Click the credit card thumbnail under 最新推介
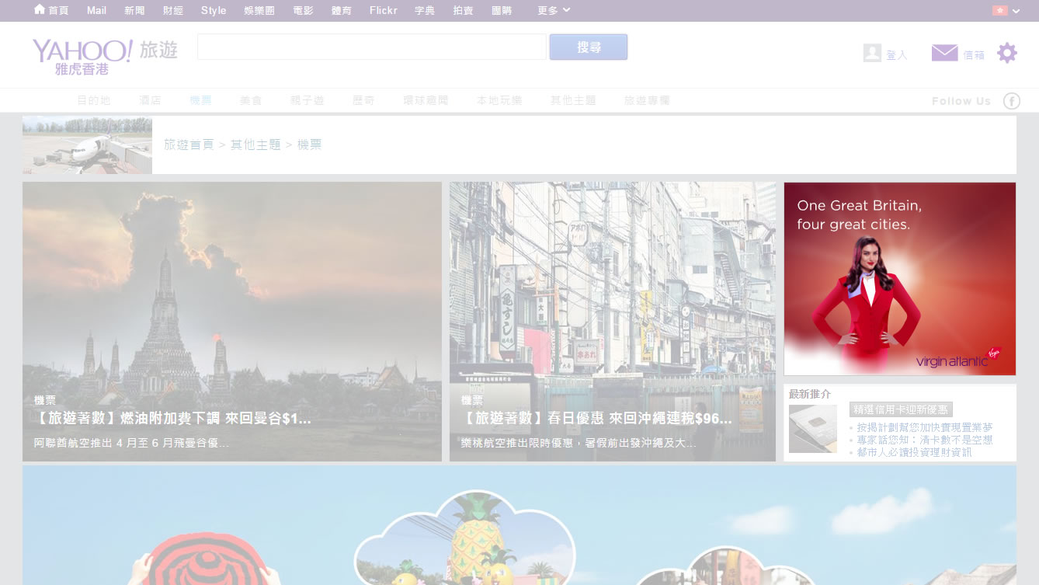 (813, 429)
